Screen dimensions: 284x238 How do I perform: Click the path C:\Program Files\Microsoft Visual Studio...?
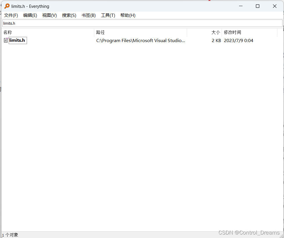(x=141, y=40)
